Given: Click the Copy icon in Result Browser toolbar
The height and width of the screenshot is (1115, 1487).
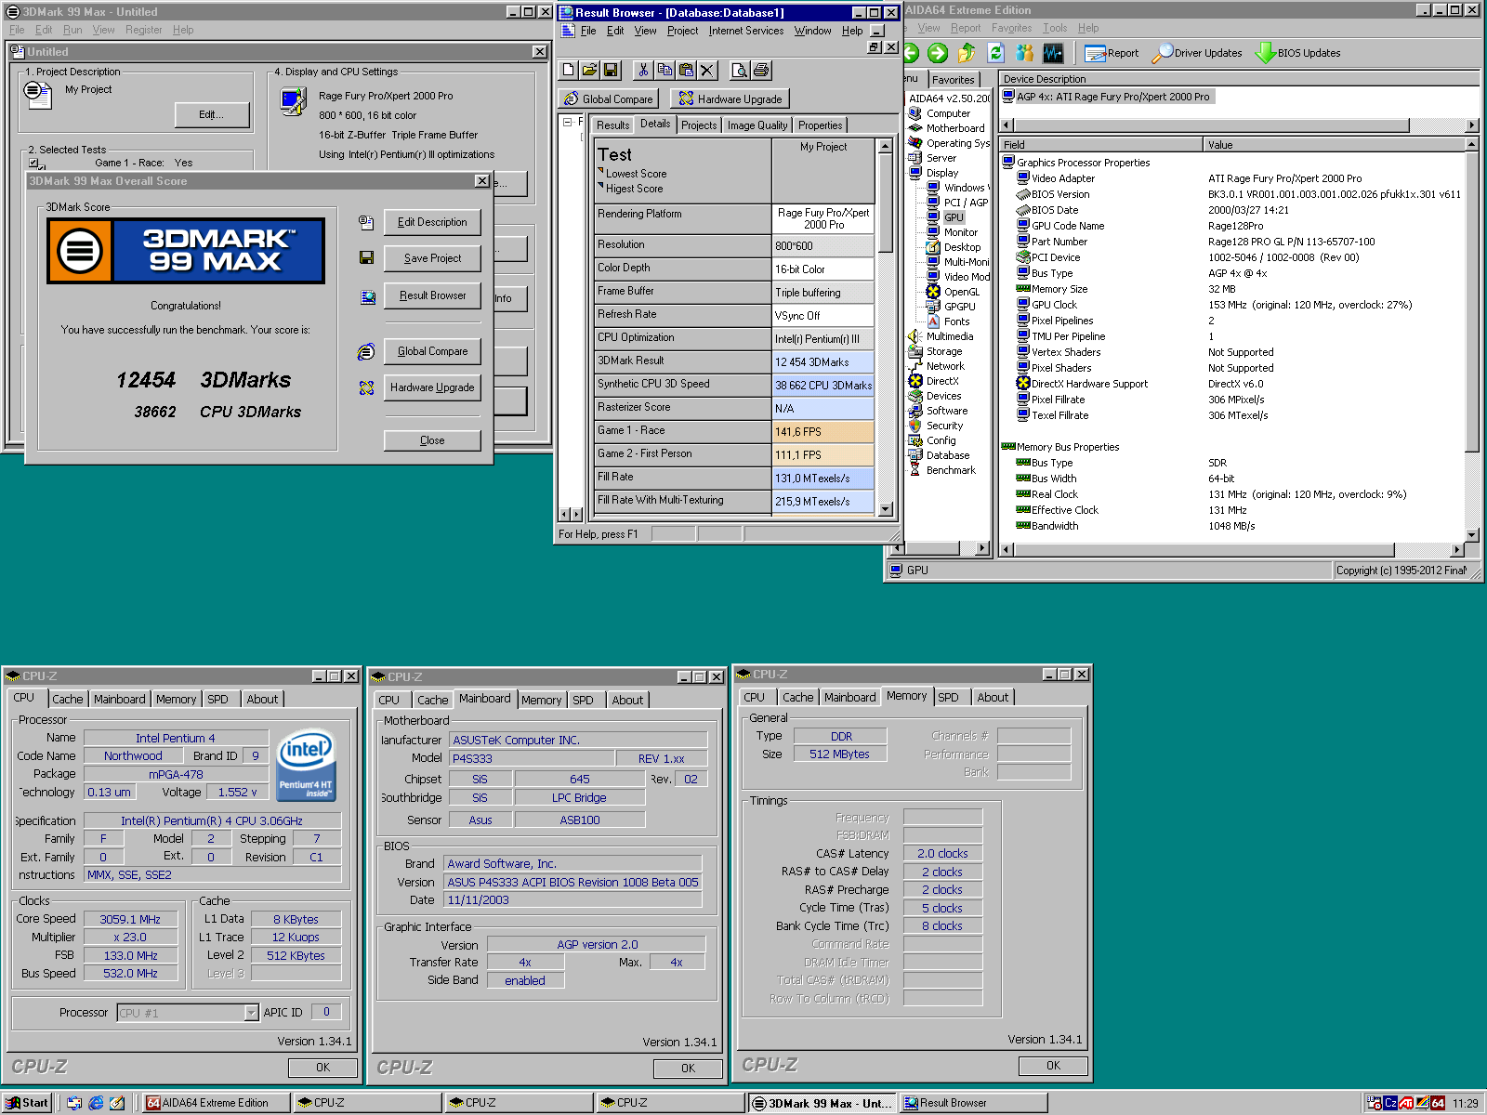Looking at the screenshot, I should click(665, 70).
